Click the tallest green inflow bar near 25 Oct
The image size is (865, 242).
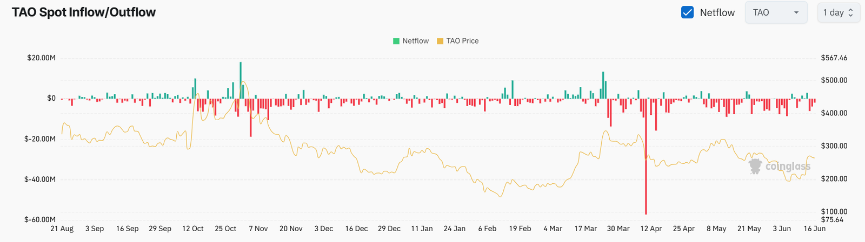tap(241, 80)
